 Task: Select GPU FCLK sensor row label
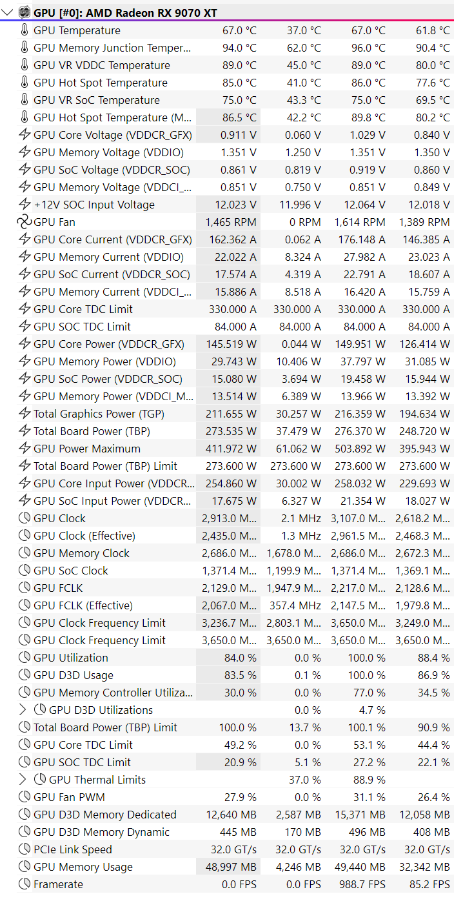point(58,588)
